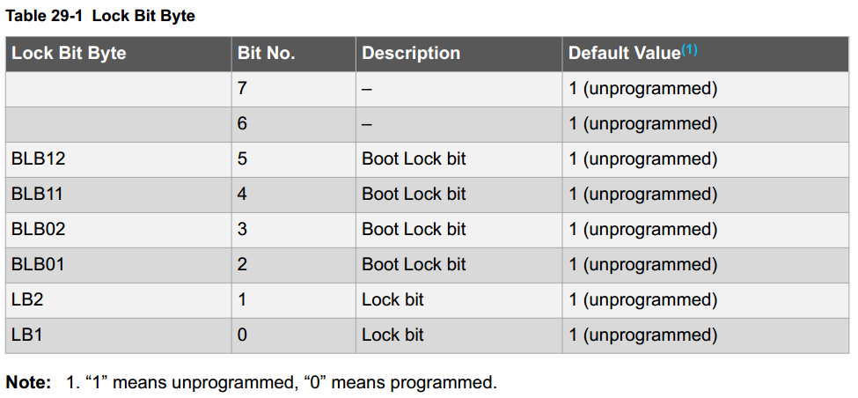
Task: Click bit number 3 cell
Action: pyautogui.click(x=294, y=230)
